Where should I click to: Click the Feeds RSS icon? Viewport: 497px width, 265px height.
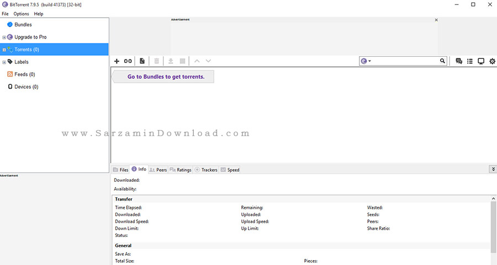click(x=10, y=74)
